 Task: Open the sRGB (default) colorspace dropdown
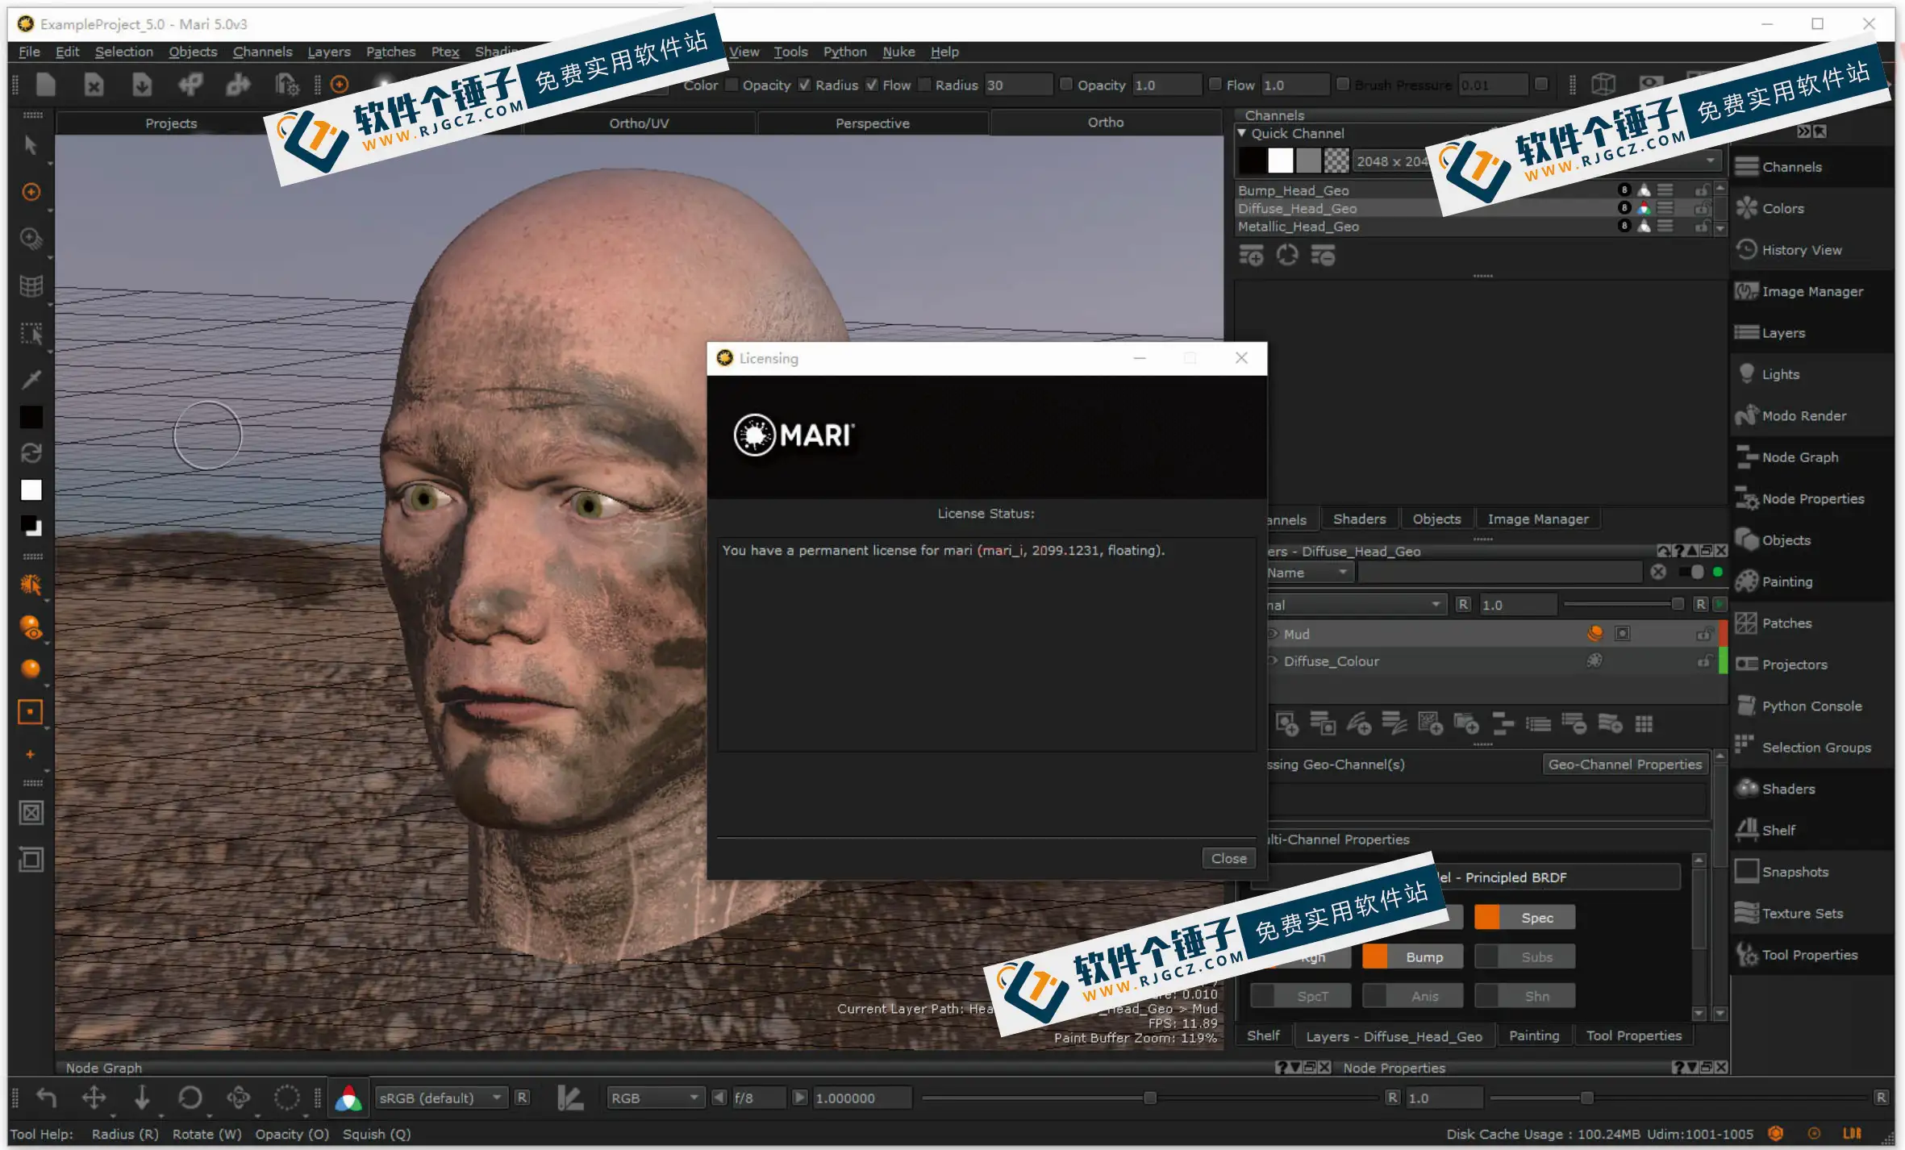(x=440, y=1098)
